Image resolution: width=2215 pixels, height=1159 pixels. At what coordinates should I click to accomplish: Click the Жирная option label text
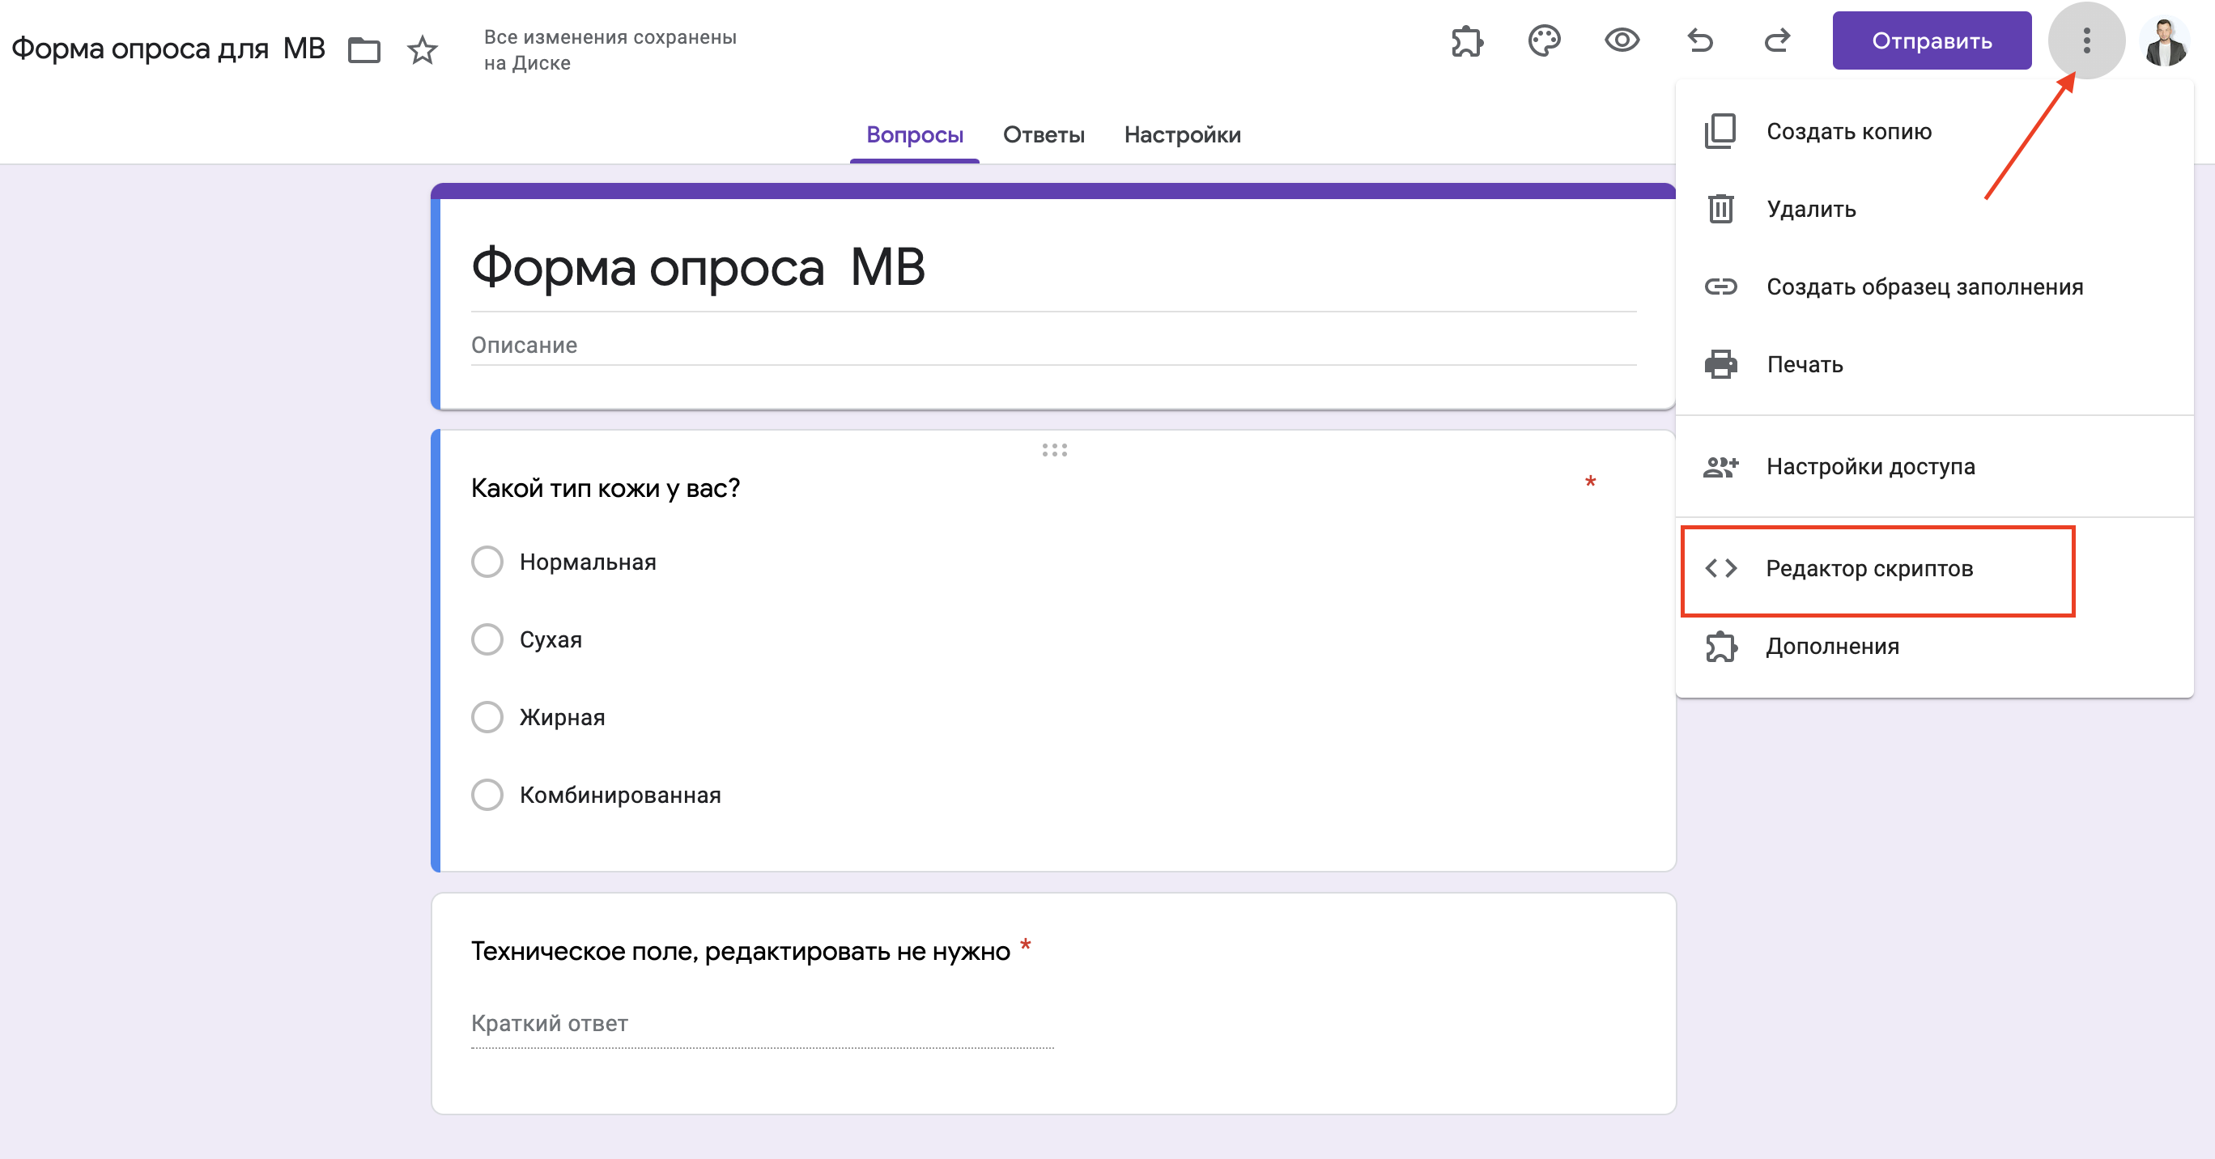click(x=562, y=717)
